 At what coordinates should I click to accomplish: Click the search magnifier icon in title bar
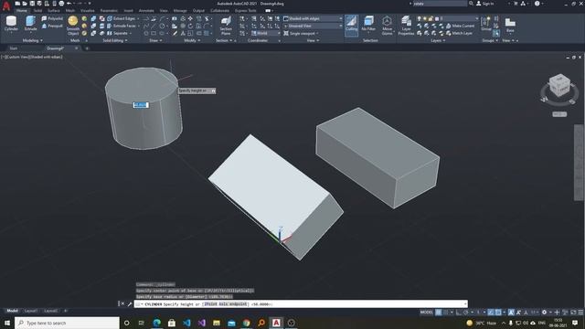click(471, 4)
